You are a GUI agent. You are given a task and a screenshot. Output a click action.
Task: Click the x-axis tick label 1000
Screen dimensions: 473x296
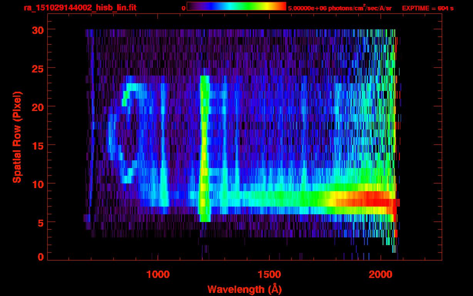point(158,274)
